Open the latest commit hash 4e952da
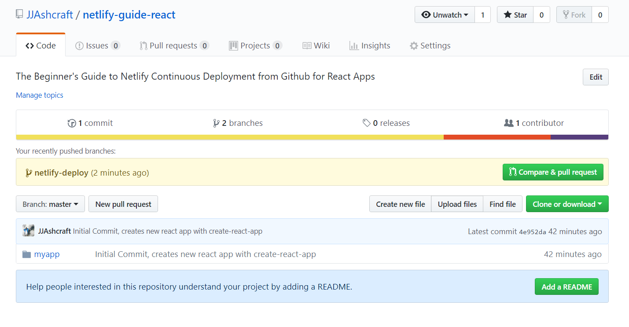 pyautogui.click(x=533, y=232)
